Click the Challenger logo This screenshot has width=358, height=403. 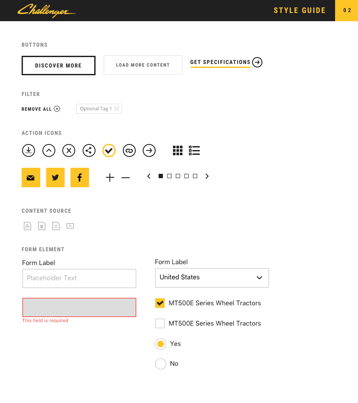coord(47,11)
